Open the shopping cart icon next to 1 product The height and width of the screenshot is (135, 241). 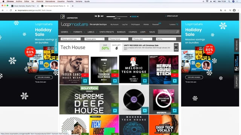[177, 24]
